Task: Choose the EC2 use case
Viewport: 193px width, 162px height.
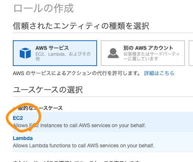Action: (x=18, y=118)
